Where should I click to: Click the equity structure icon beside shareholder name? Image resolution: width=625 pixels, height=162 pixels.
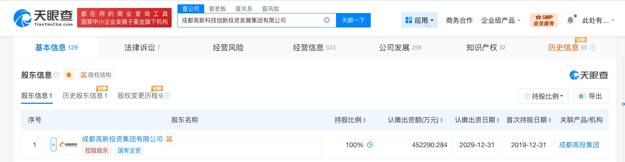tap(169, 139)
